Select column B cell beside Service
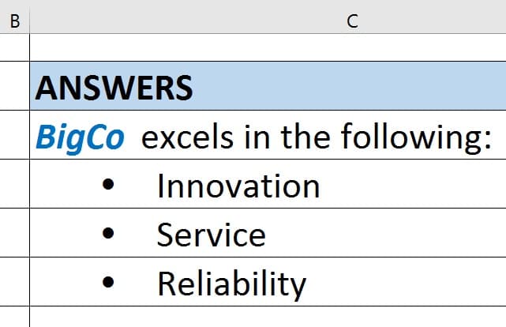The width and height of the screenshot is (506, 327). (x=14, y=233)
